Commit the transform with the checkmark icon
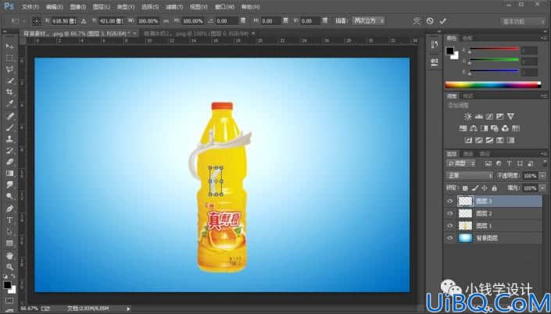 [x=443, y=21]
